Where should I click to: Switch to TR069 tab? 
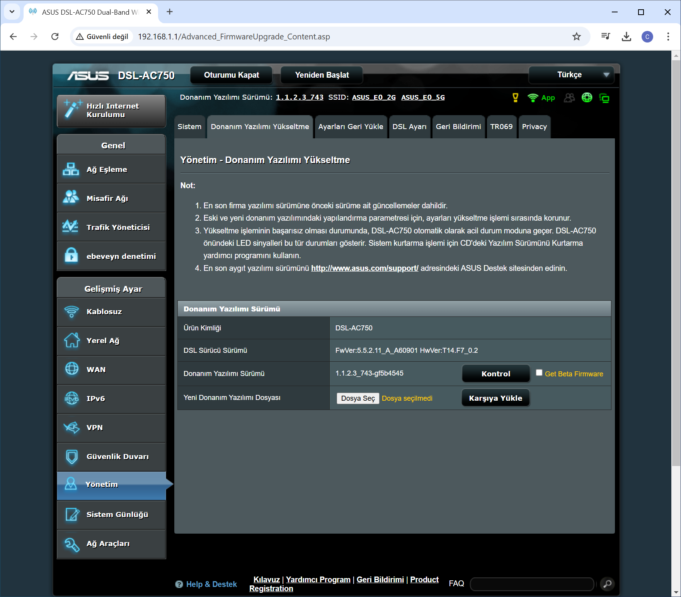501,127
